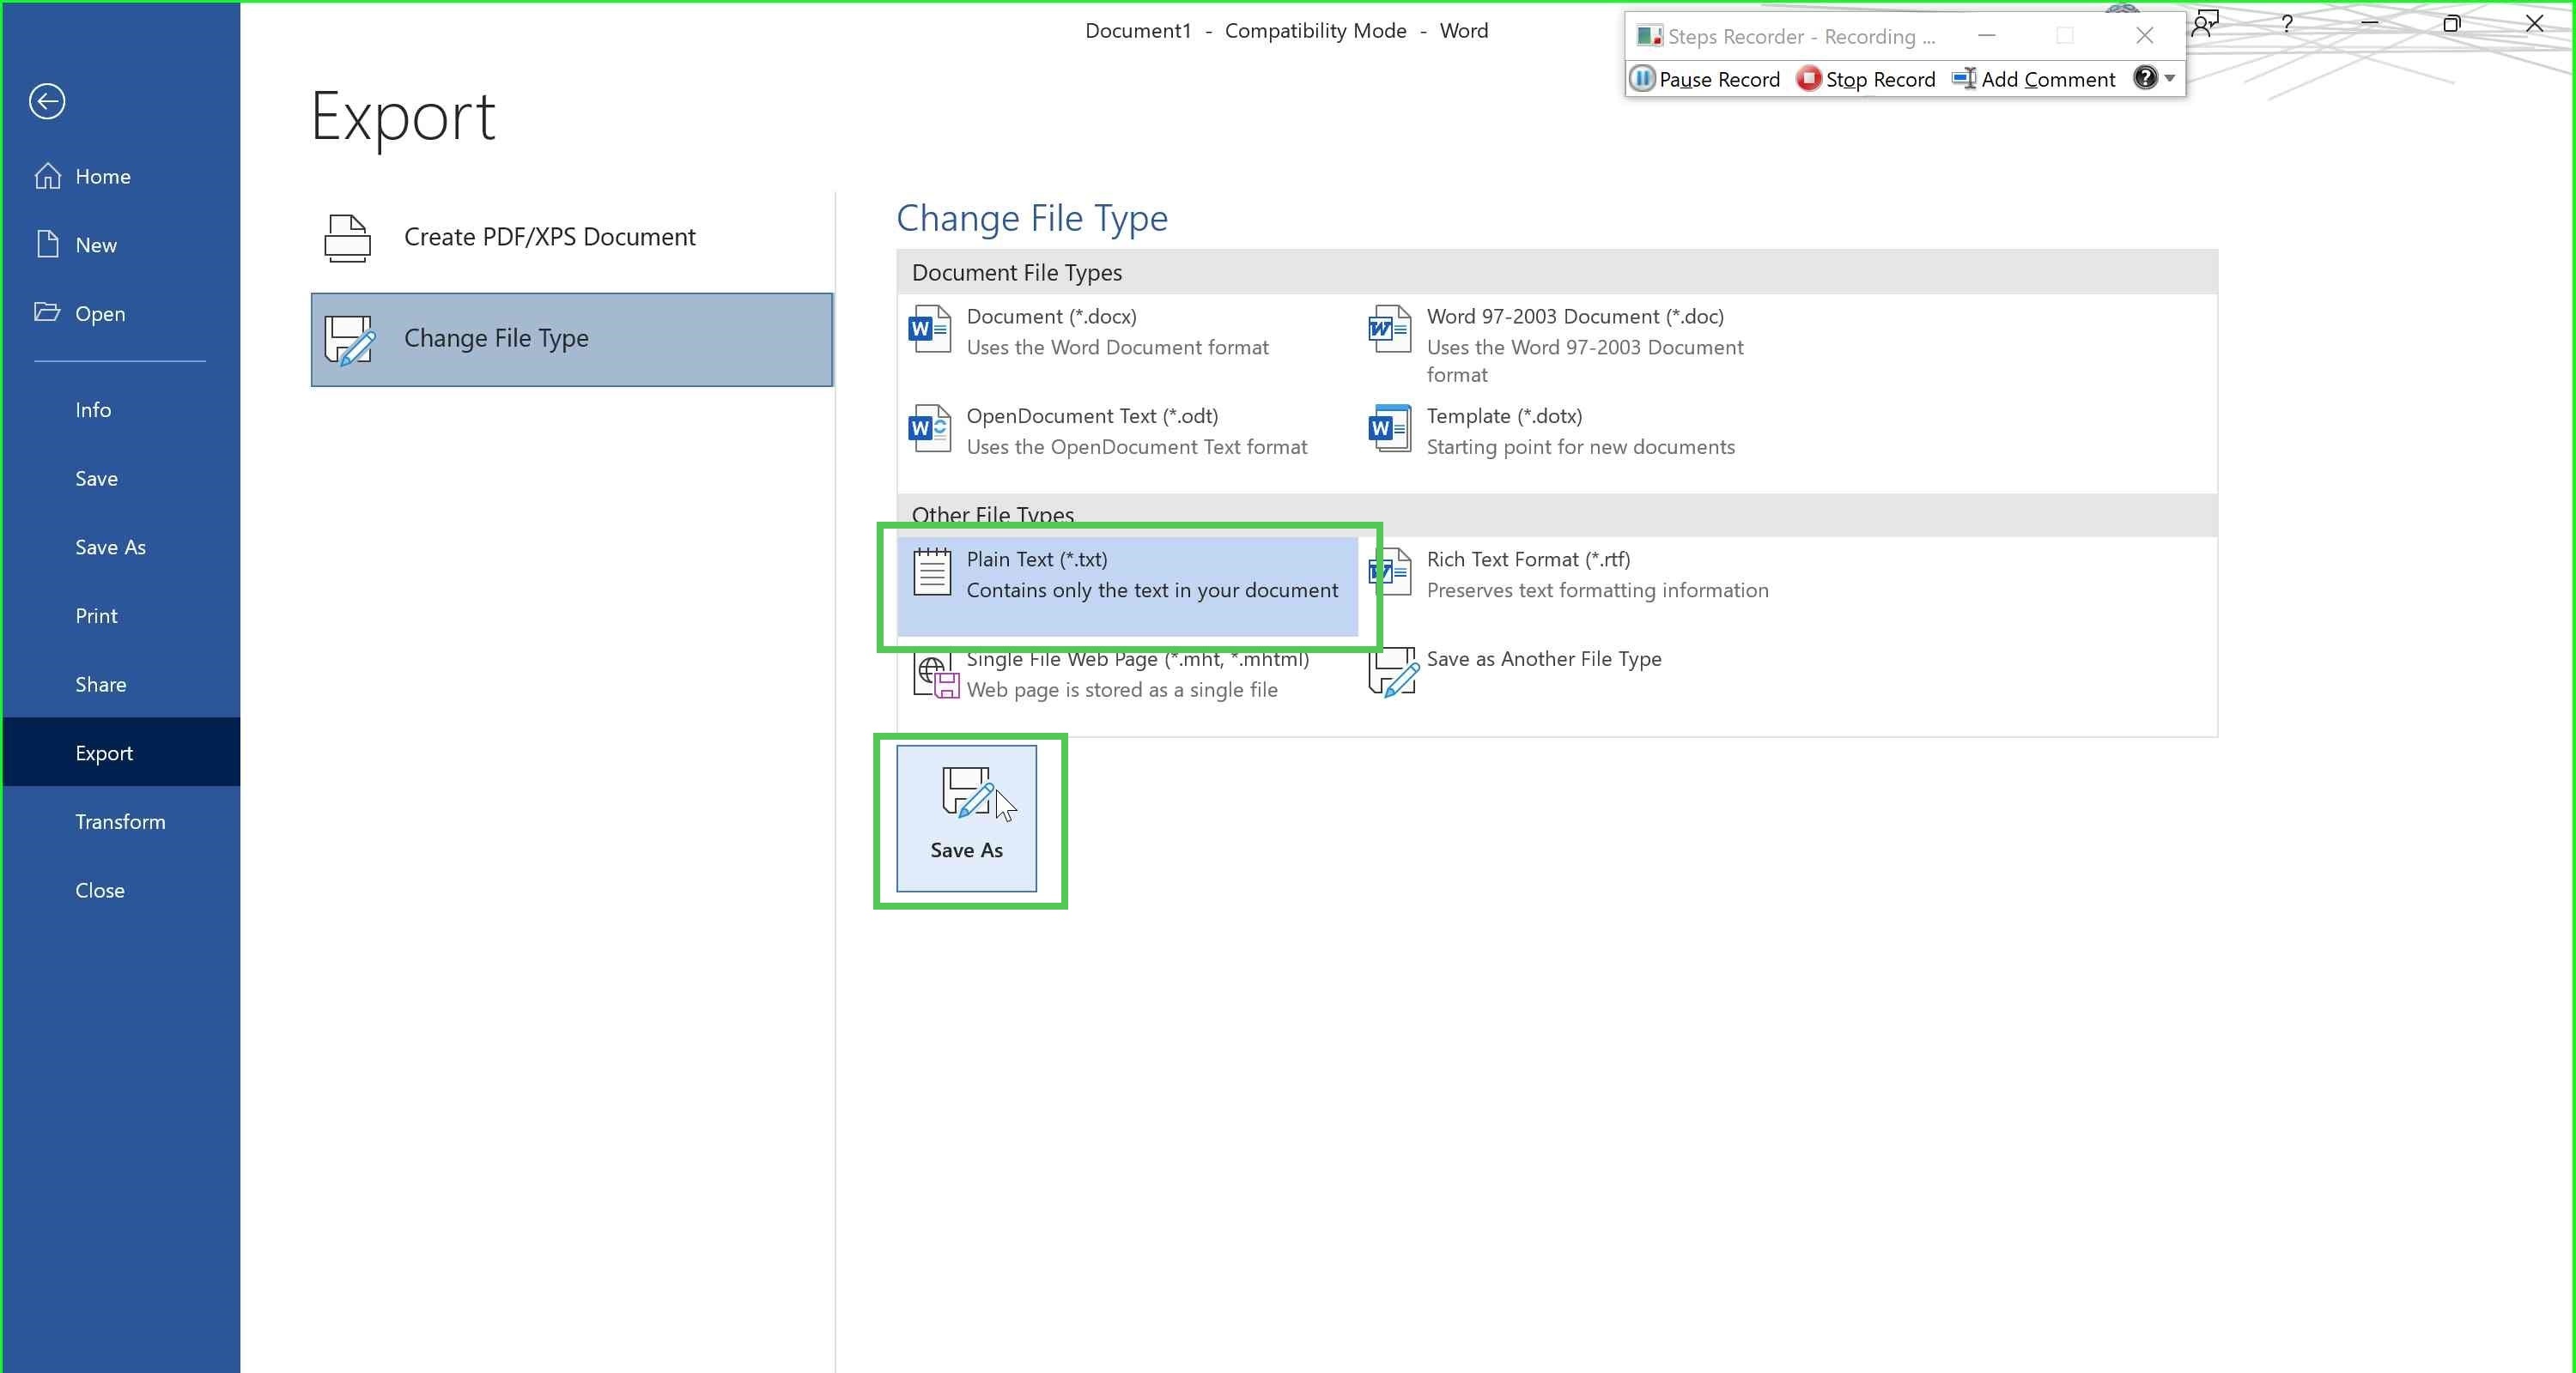2576x1373 pixels.
Task: Select Create PDF/XPS Document option
Action: click(572, 238)
